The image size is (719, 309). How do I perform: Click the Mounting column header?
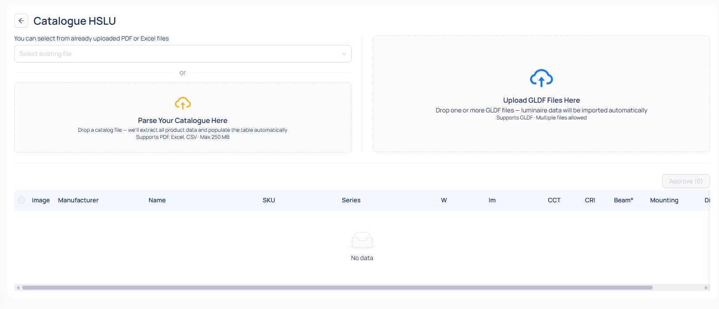coord(664,200)
